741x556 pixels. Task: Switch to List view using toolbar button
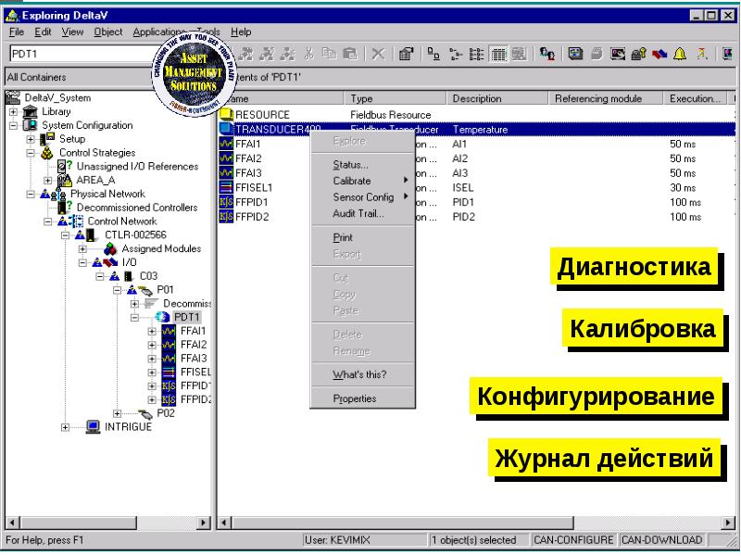477,54
